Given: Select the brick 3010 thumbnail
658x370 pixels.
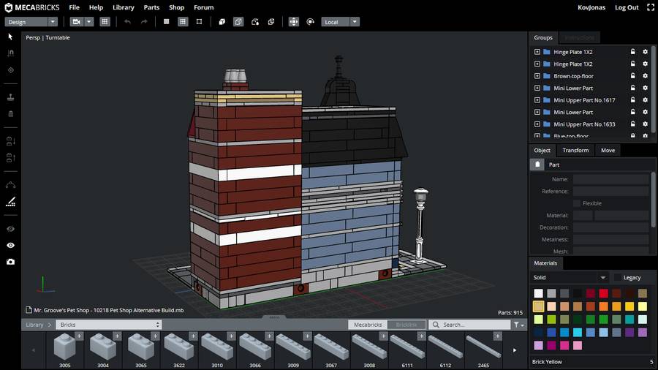Looking at the screenshot, I should (x=217, y=347).
